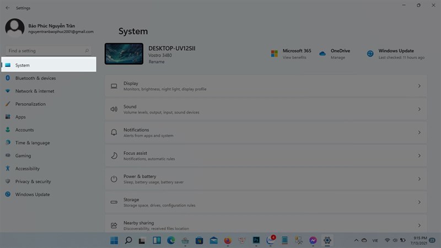The image size is (441, 248).
Task: Expand the Display row chevron
Action: click(x=419, y=86)
